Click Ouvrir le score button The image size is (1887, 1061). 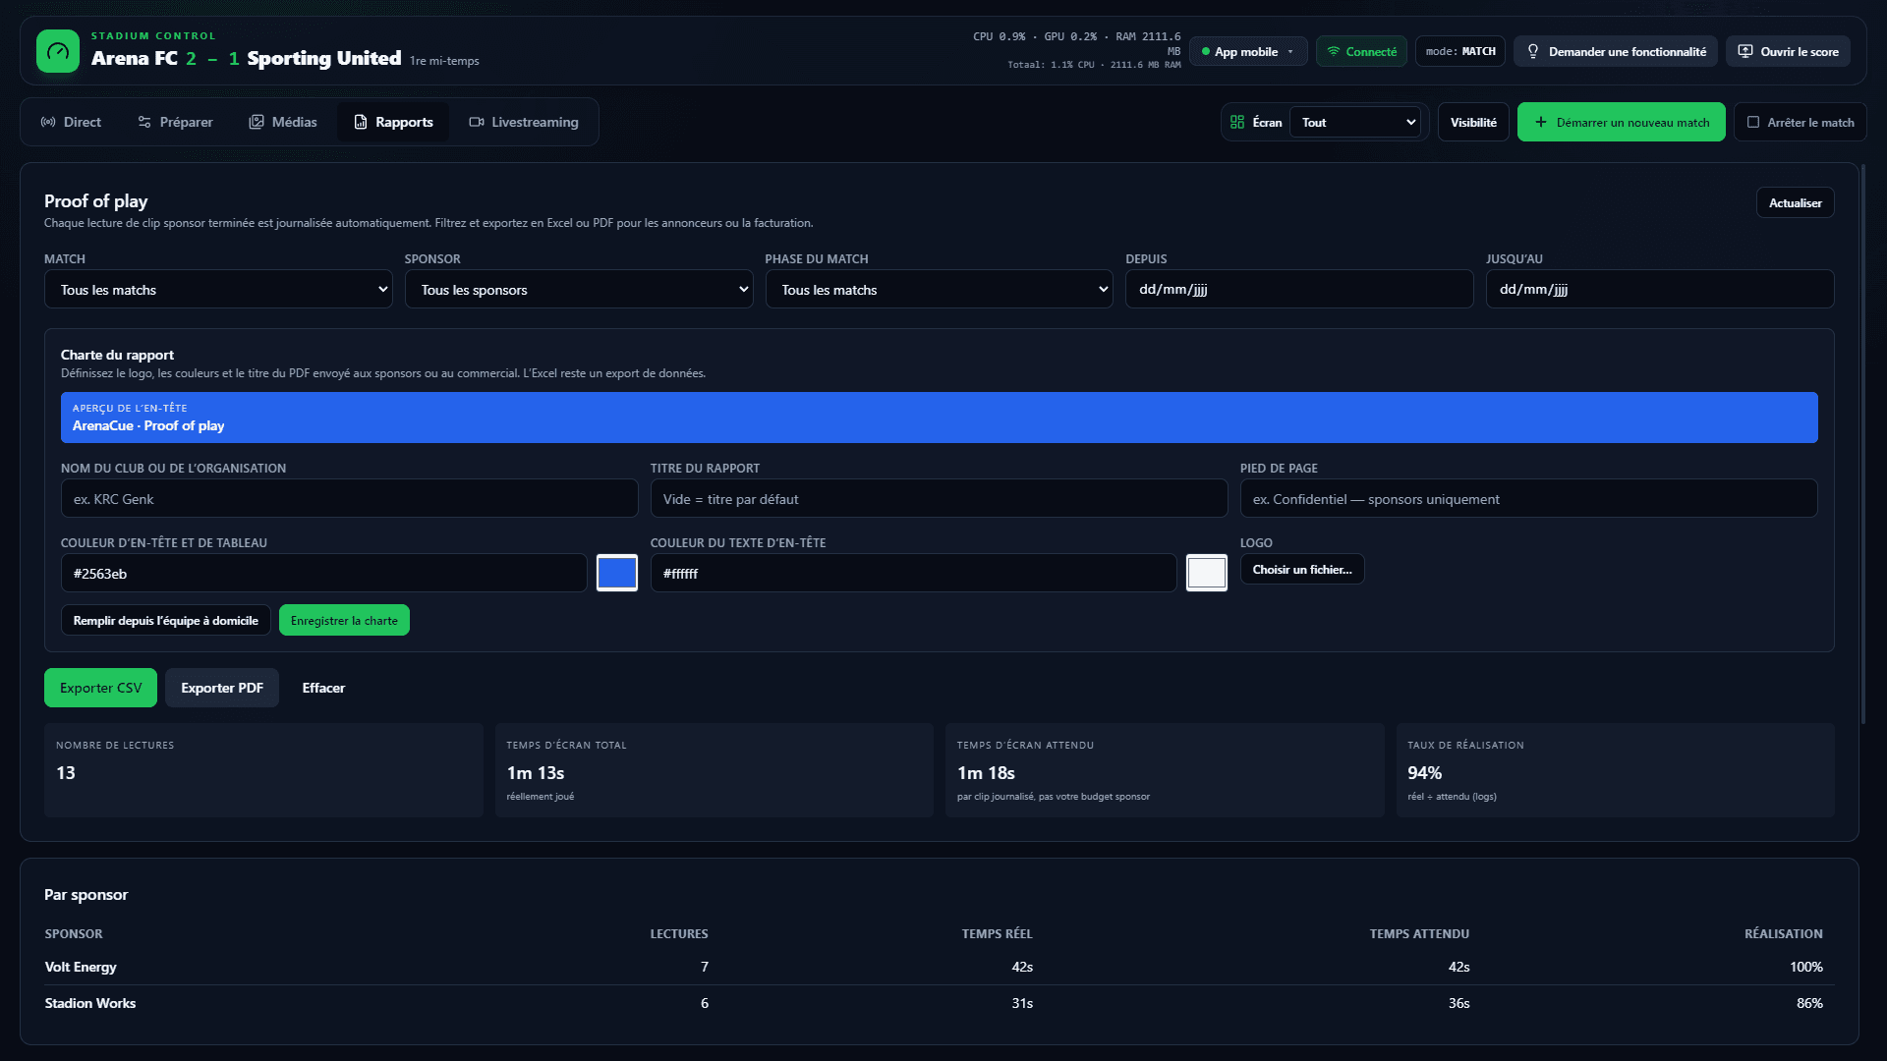point(1788,51)
